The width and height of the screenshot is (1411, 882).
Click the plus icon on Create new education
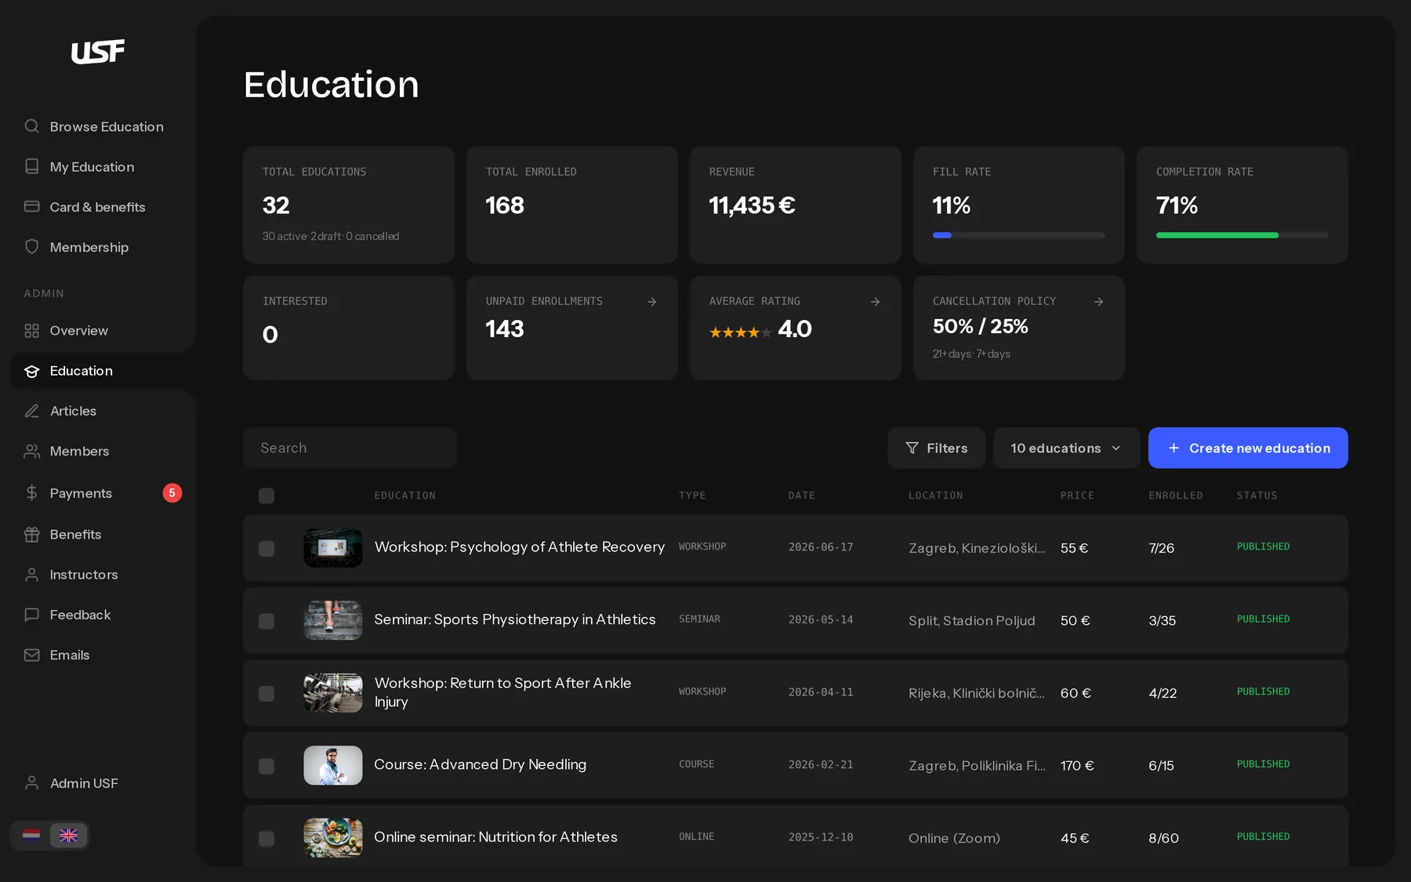[1173, 448]
